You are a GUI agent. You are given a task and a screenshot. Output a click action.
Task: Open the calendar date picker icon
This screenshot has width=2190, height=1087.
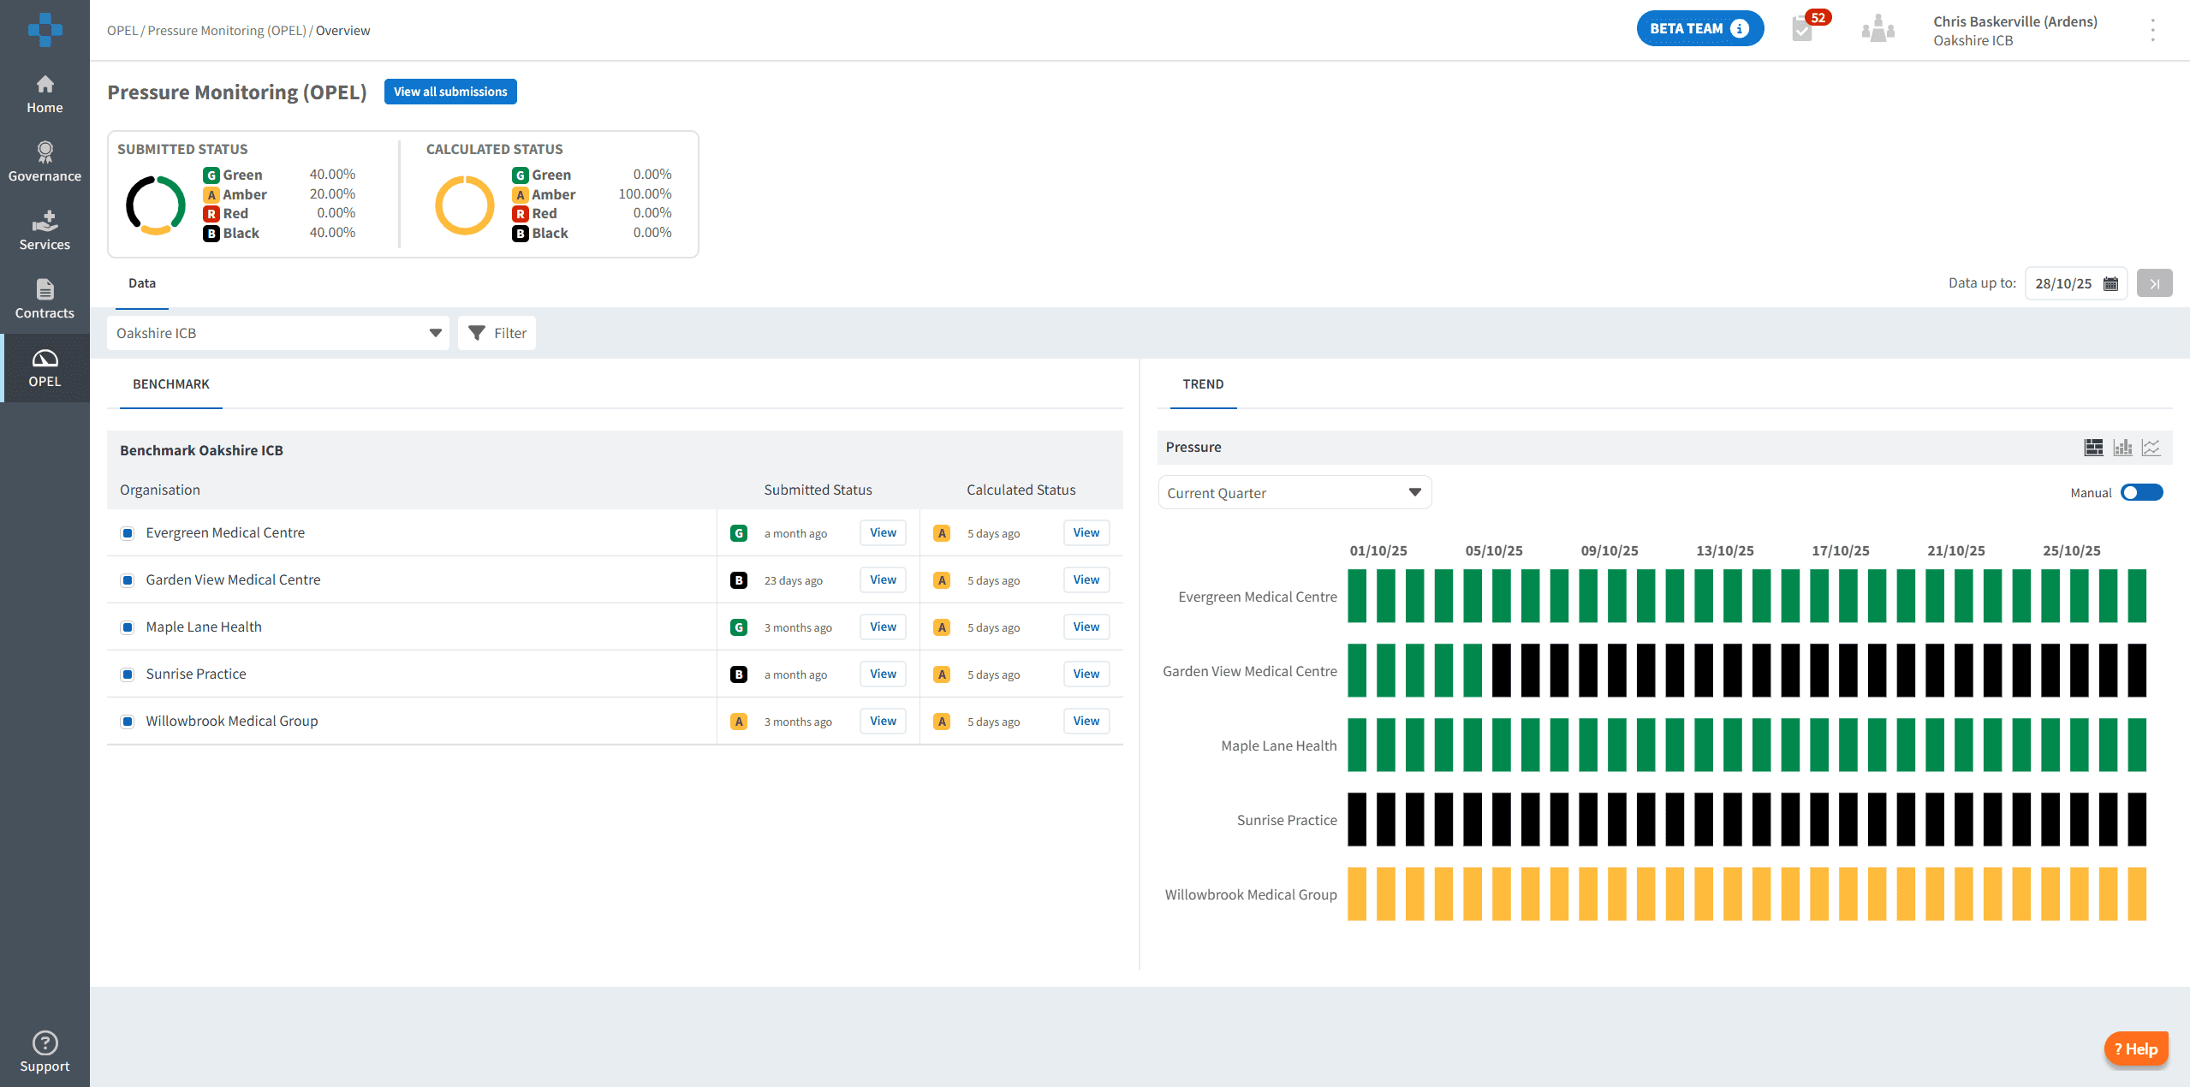tap(2110, 284)
